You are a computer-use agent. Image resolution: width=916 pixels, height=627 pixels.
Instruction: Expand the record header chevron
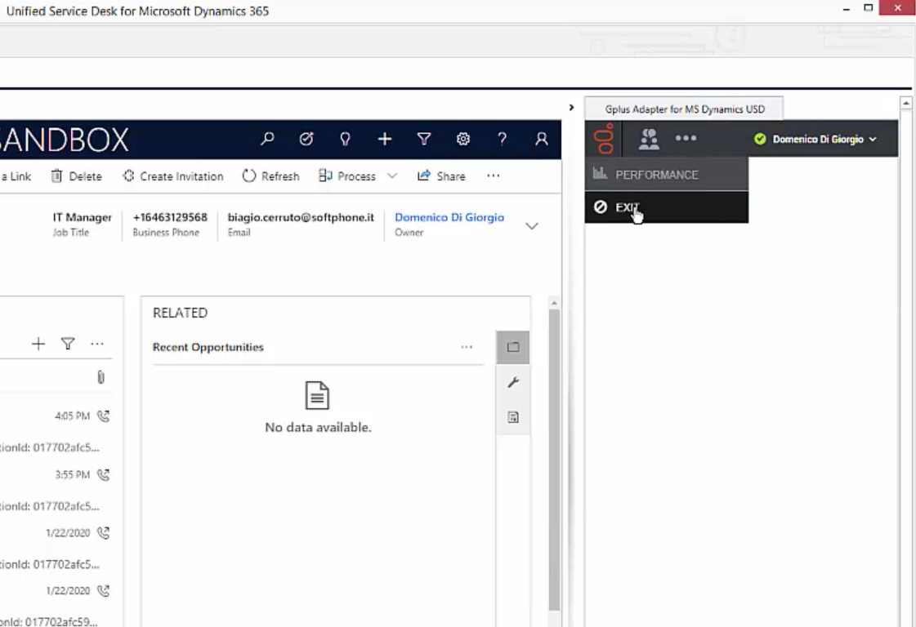[532, 226]
